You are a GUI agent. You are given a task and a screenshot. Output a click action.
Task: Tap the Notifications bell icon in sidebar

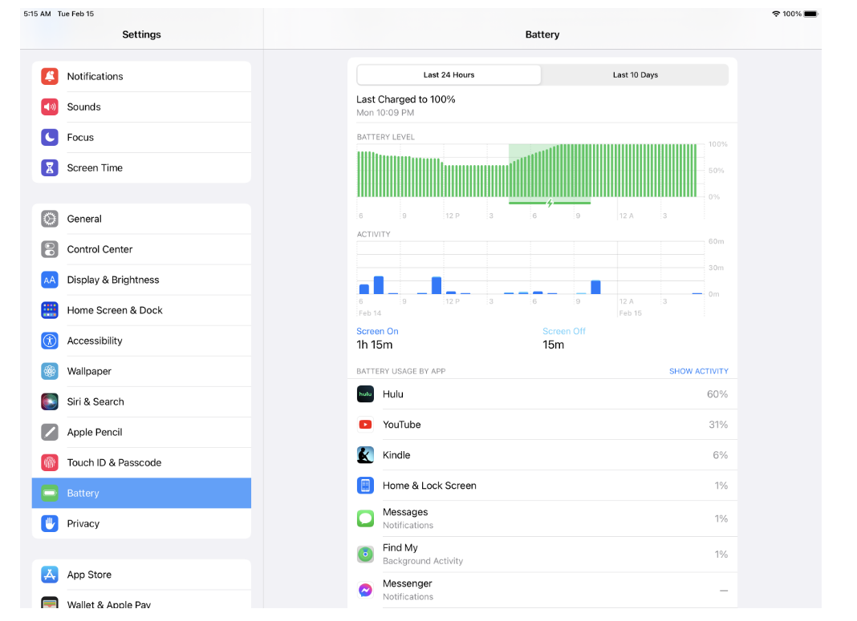[50, 76]
